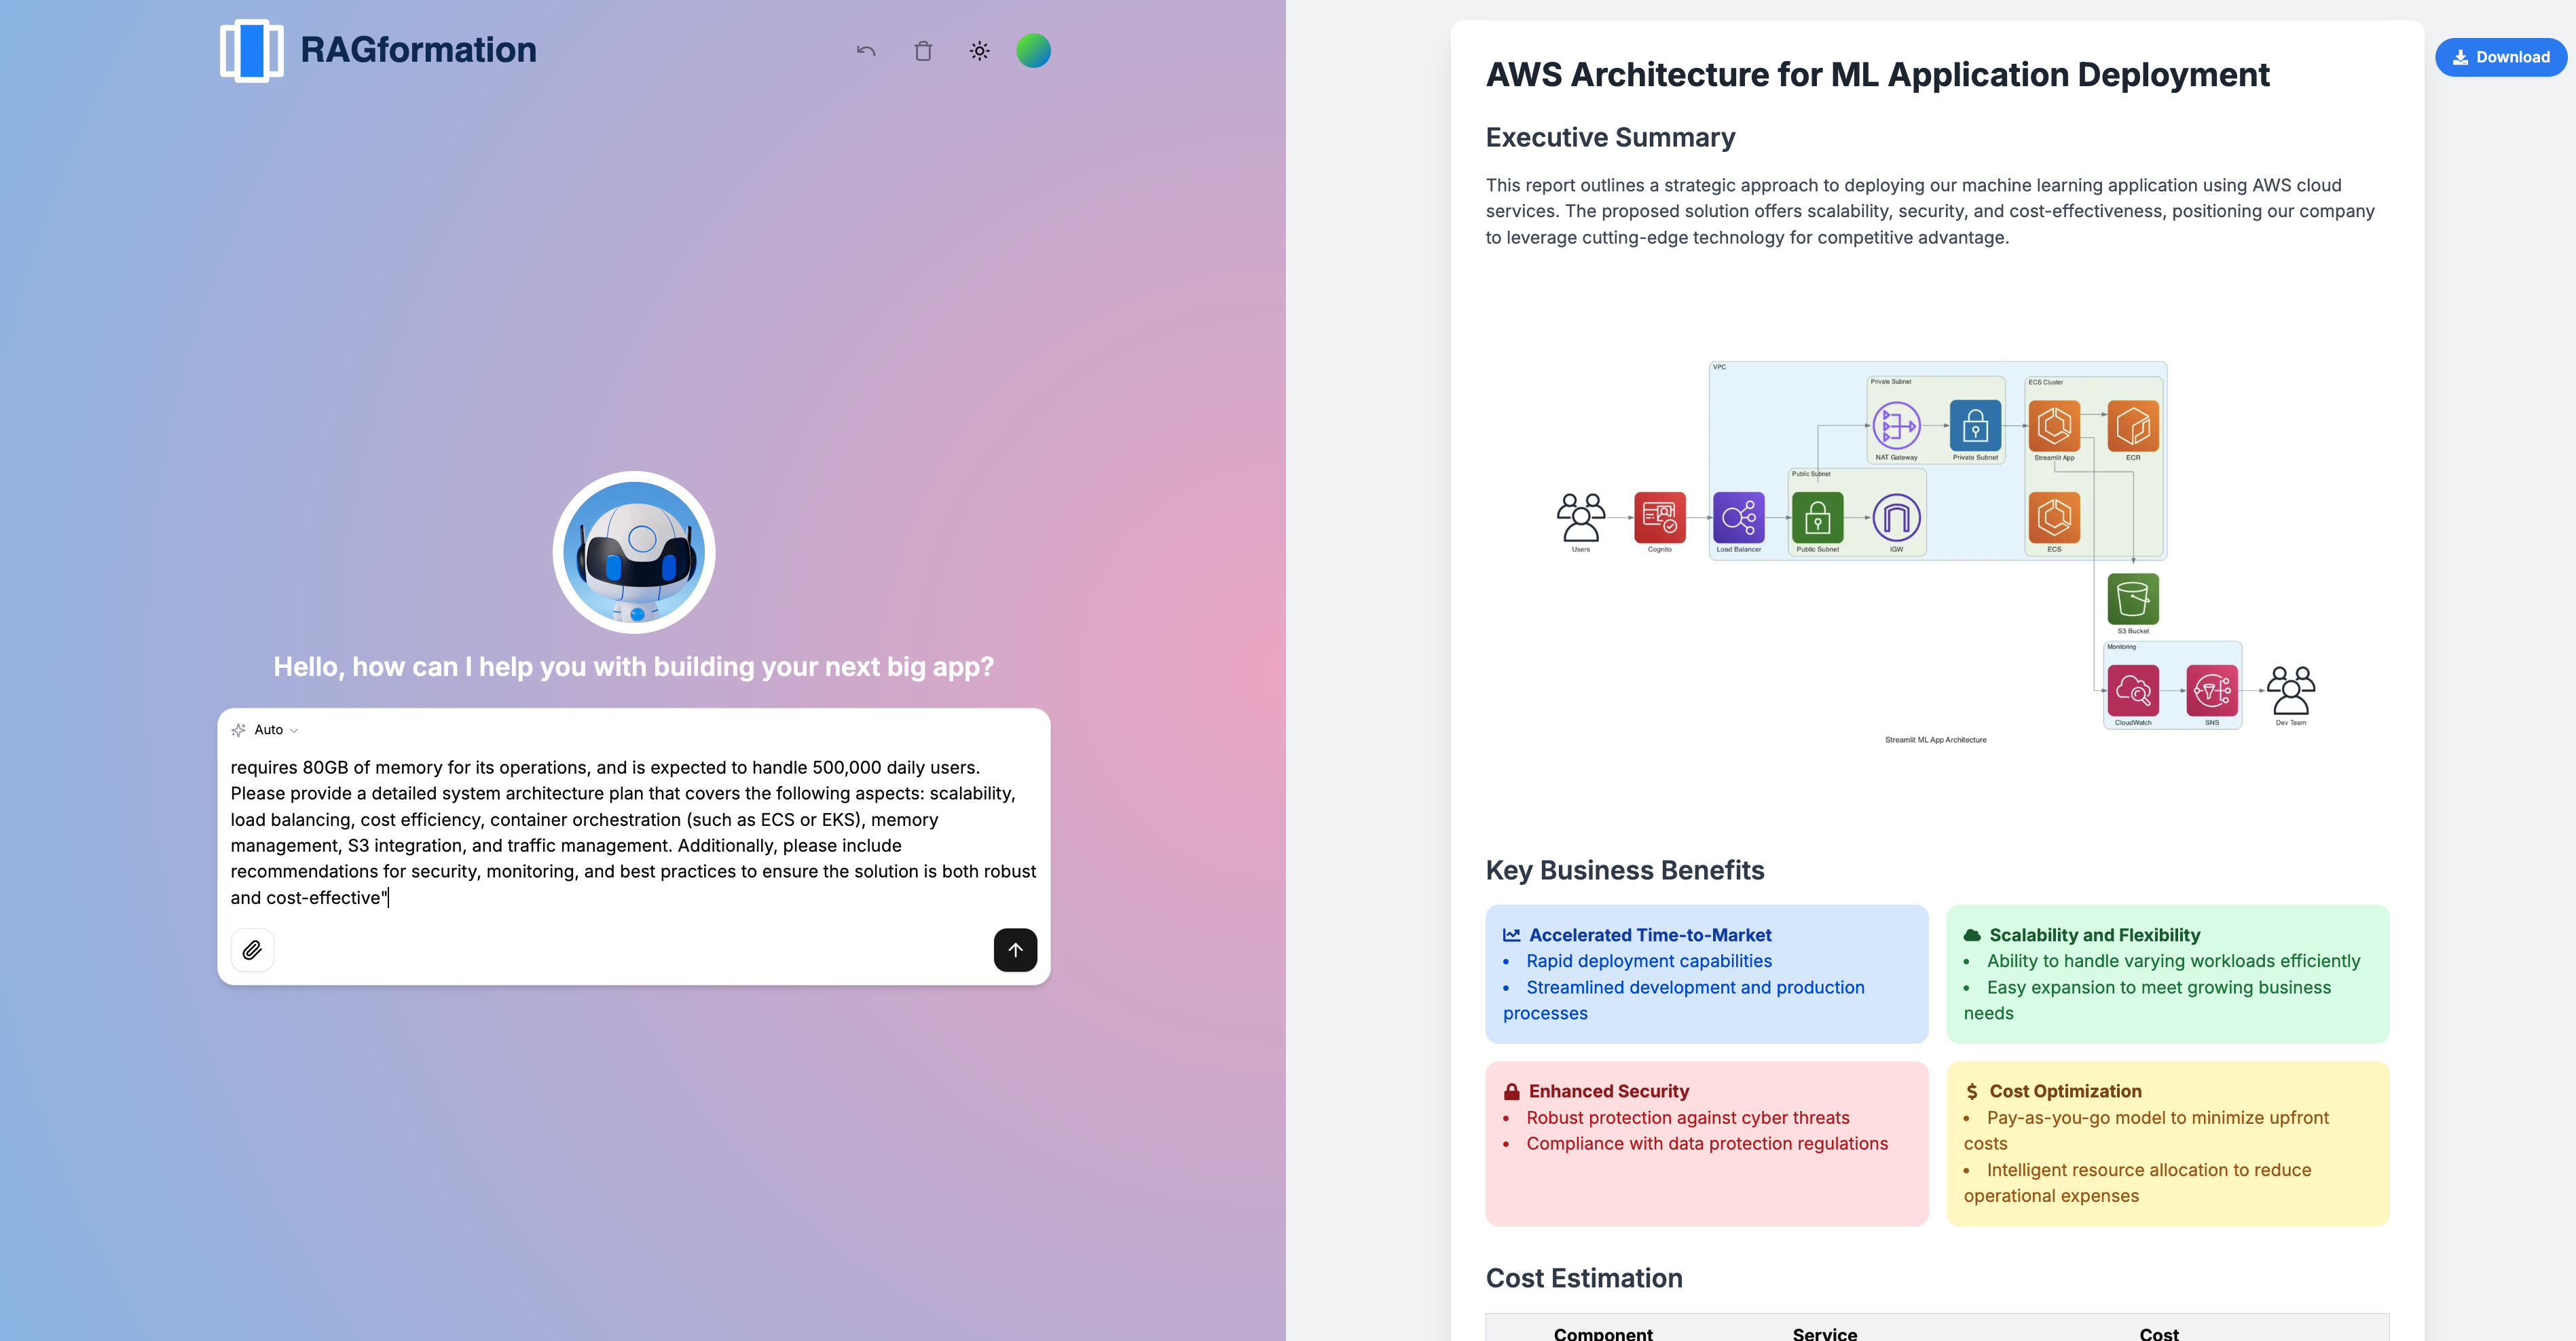
Task: Click the S3 Bucket icon in diagram
Action: [x=2132, y=599]
